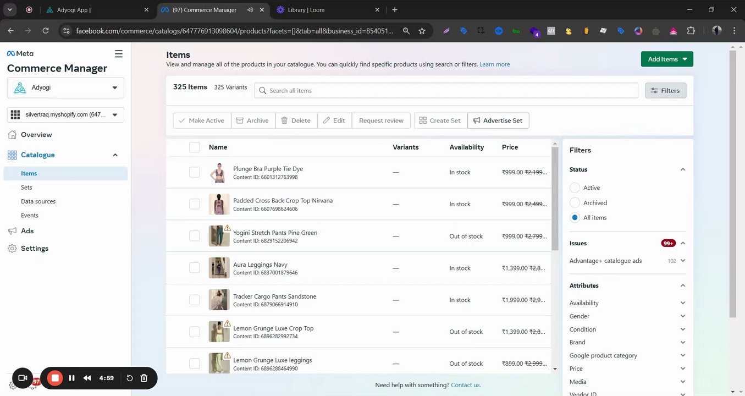Click the Catalogue grid icon
This screenshot has width=745, height=396.
[12, 155]
